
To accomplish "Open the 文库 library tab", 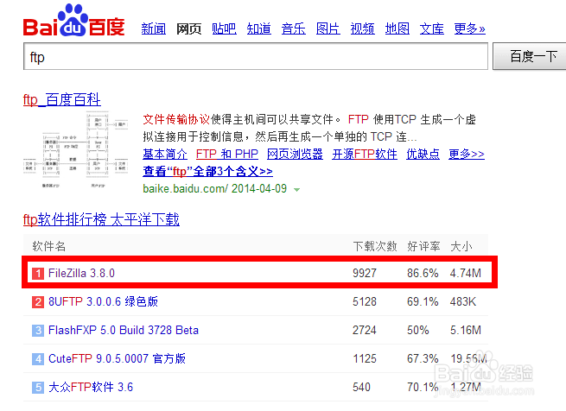I will [432, 28].
